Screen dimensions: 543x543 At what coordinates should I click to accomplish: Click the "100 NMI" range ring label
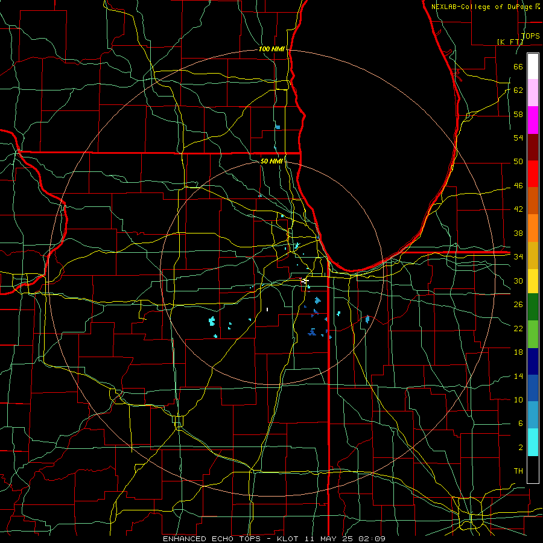pyautogui.click(x=271, y=49)
